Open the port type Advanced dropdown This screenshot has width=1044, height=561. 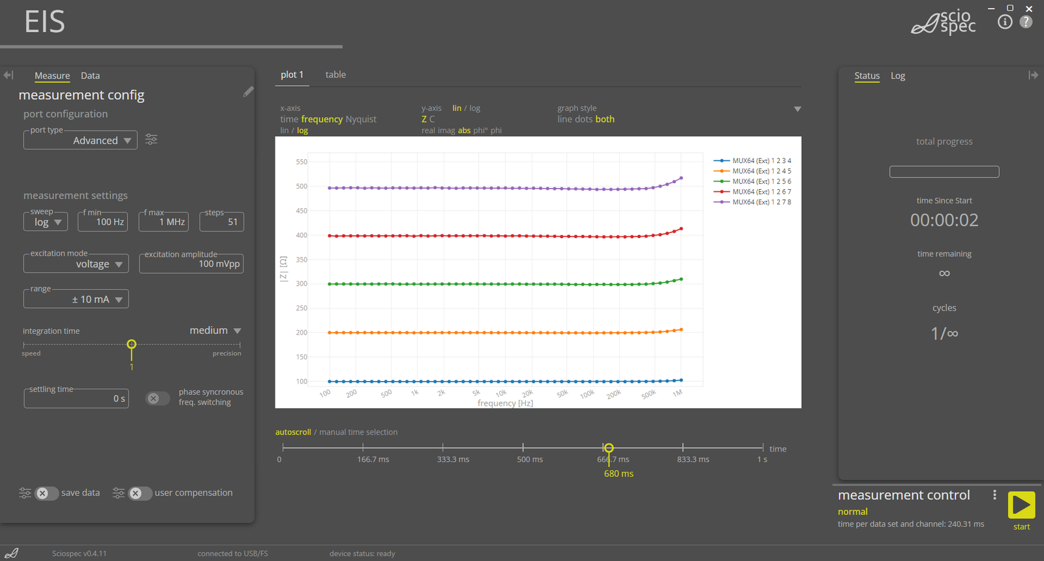pyautogui.click(x=80, y=140)
